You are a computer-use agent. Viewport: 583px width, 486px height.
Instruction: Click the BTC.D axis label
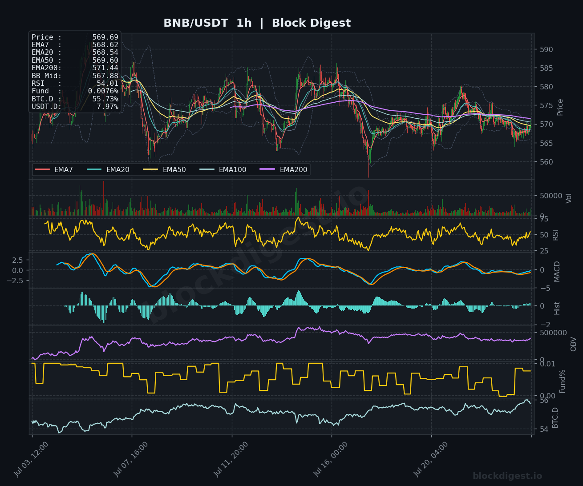pos(555,418)
